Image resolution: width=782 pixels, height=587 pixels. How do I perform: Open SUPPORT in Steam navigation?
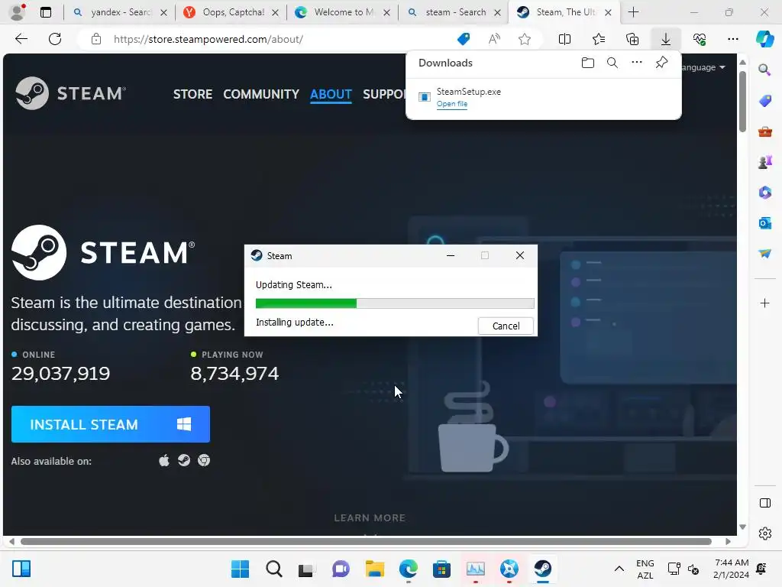(x=384, y=94)
